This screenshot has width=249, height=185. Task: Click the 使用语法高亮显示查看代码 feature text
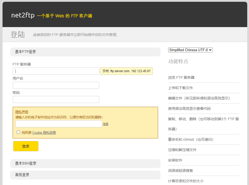click(189, 109)
